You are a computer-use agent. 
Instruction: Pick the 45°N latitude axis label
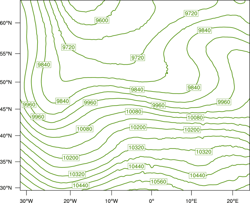(x=6, y=109)
